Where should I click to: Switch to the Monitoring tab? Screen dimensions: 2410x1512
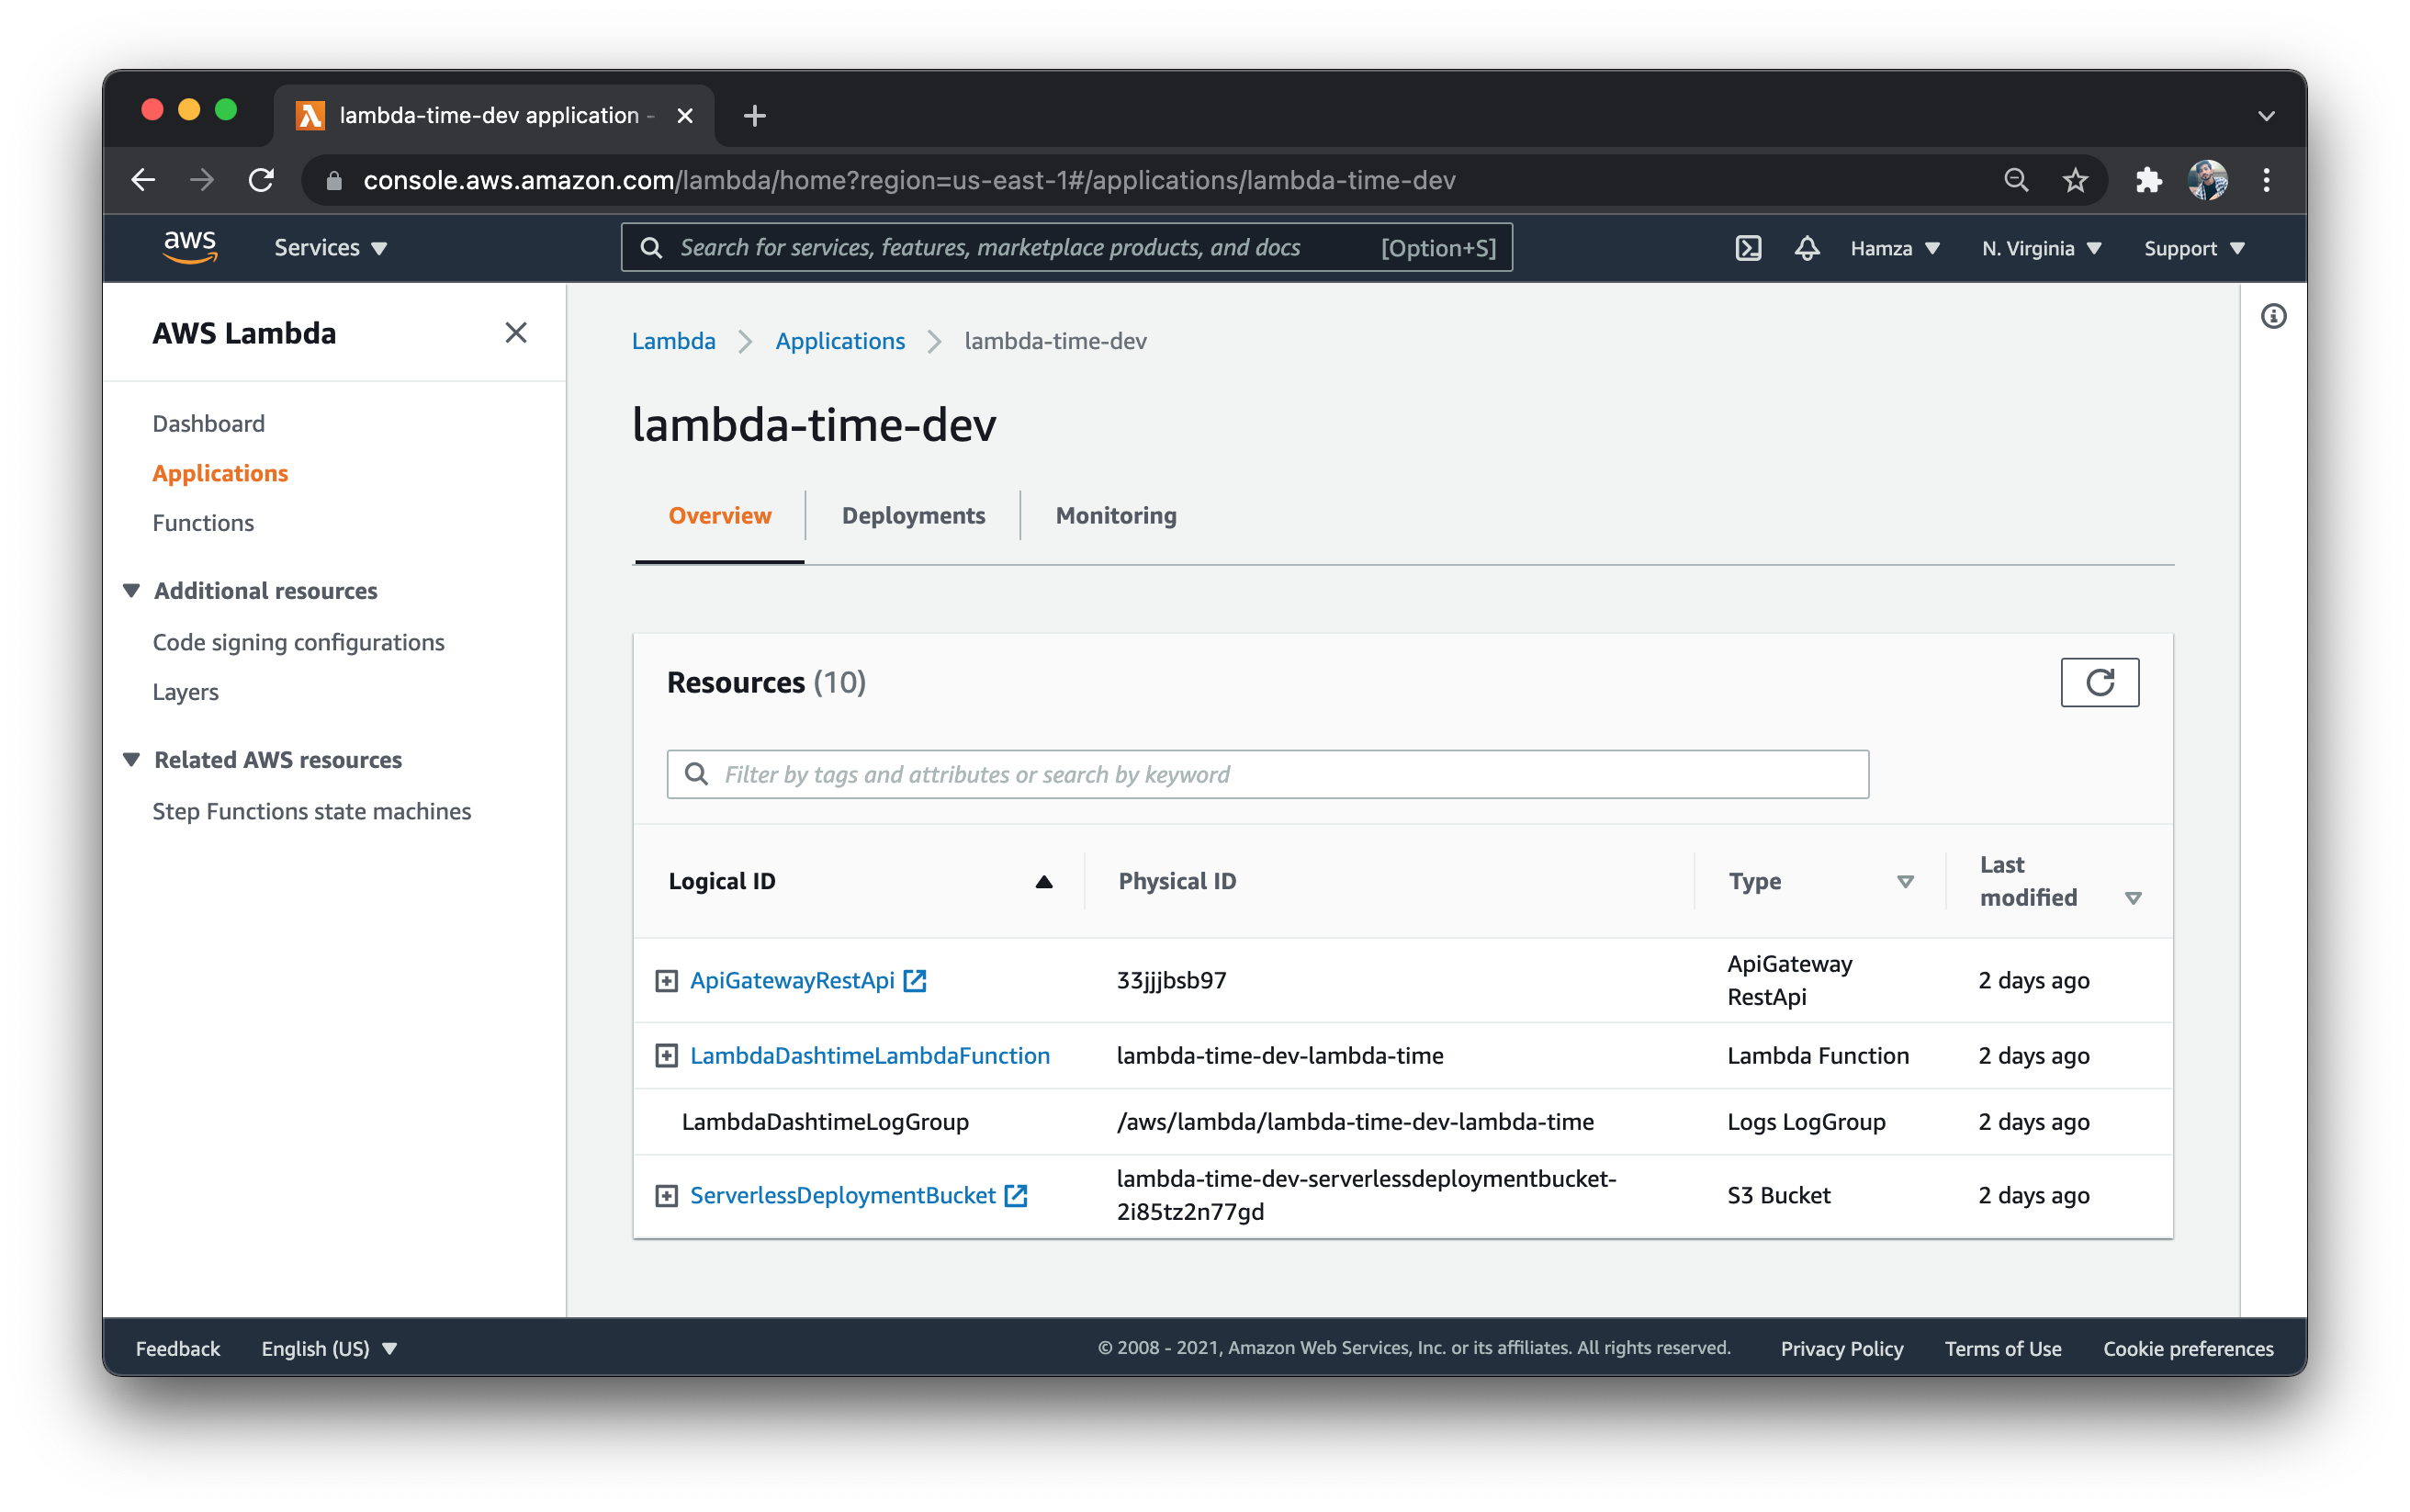[1116, 516]
